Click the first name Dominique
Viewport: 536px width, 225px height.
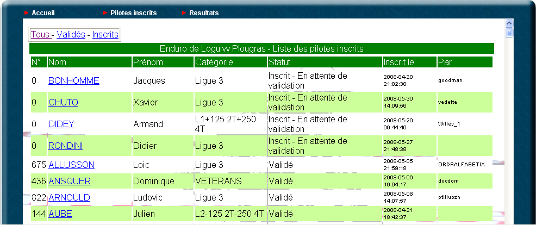154,181
